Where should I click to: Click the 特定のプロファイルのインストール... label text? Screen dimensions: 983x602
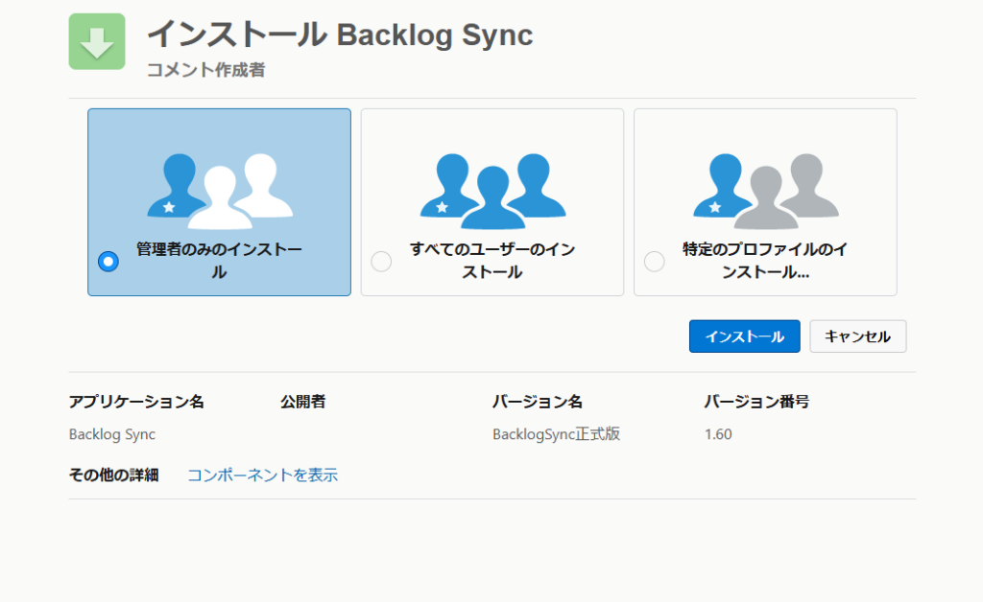(765, 261)
